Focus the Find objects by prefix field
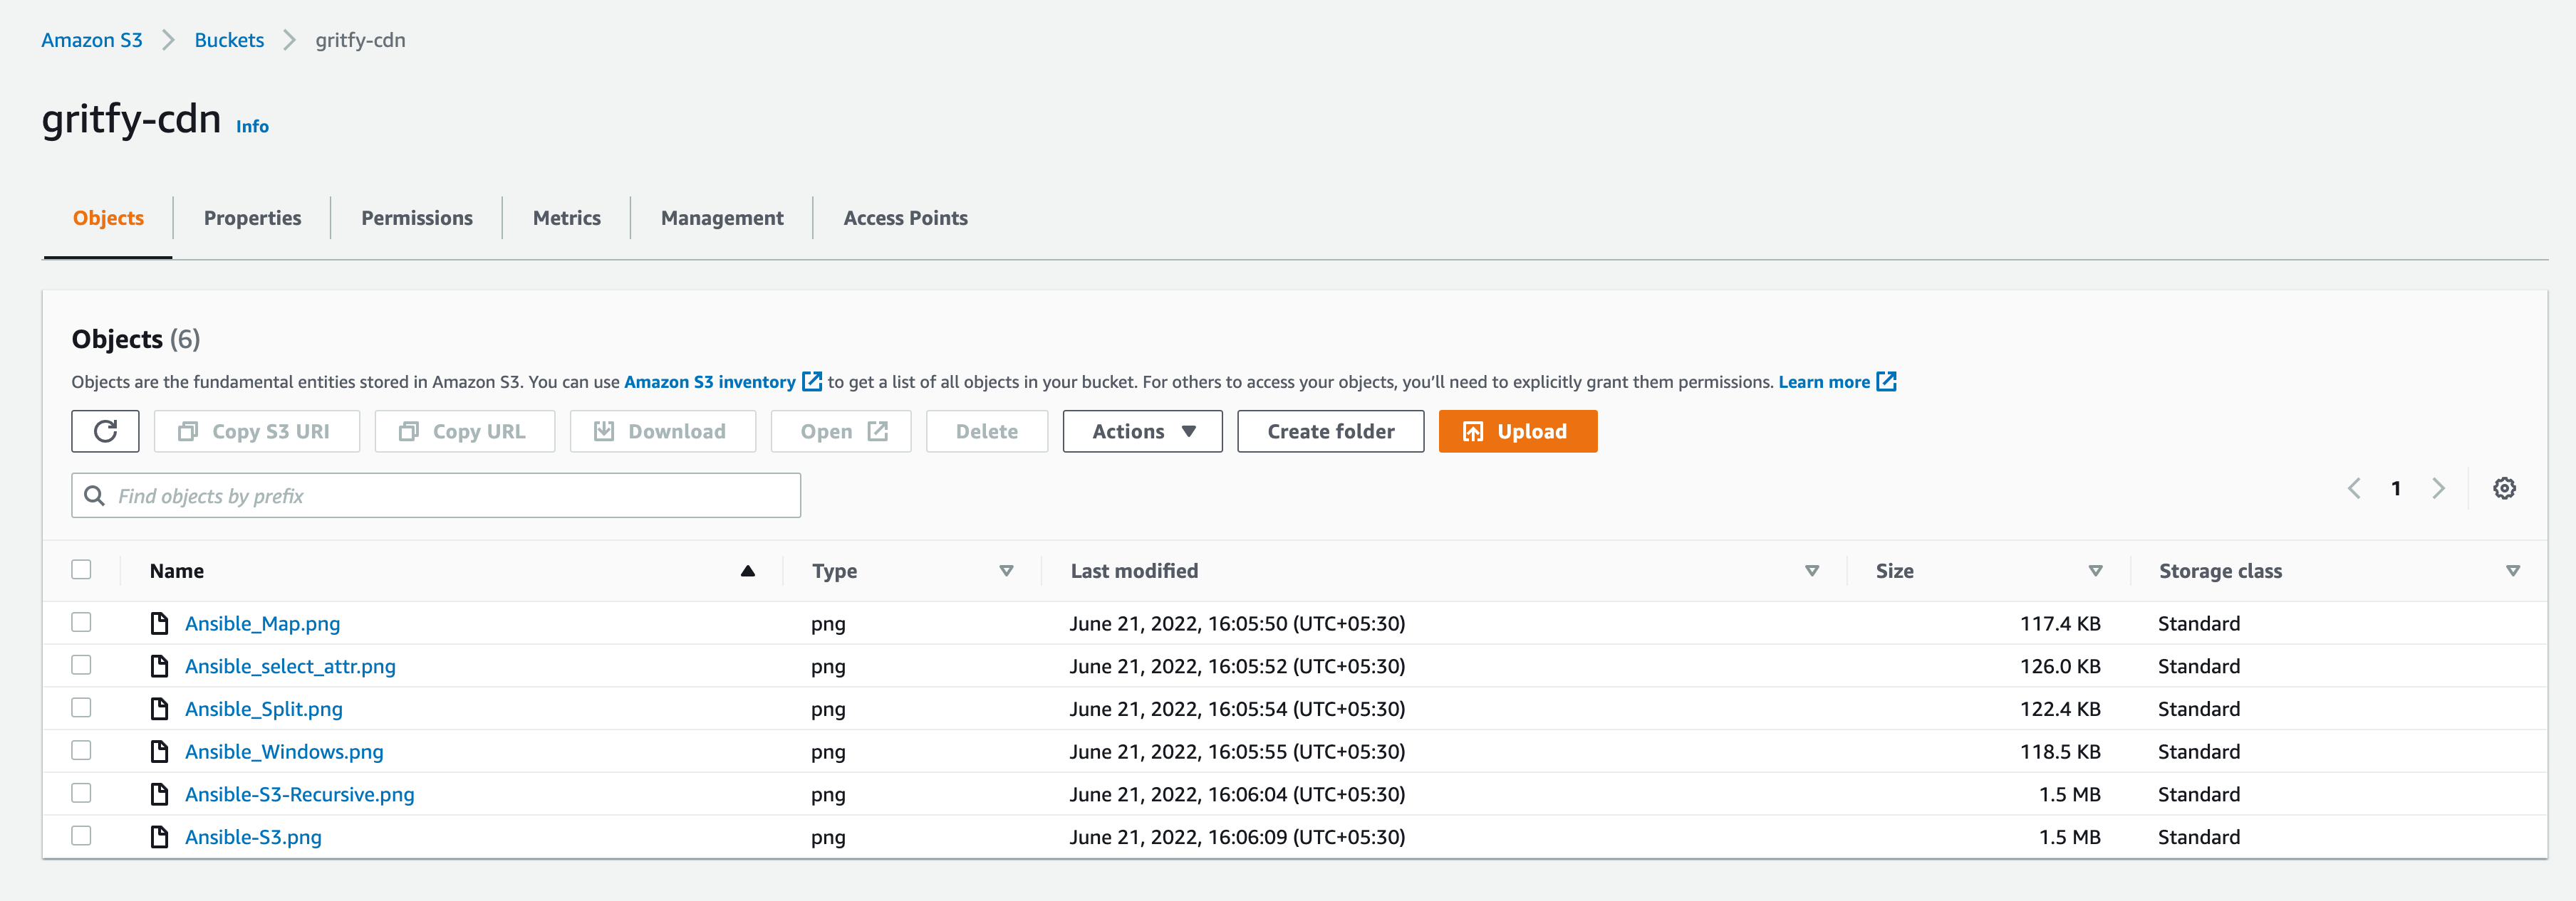Viewport: 2576px width, 901px height. 436,495
